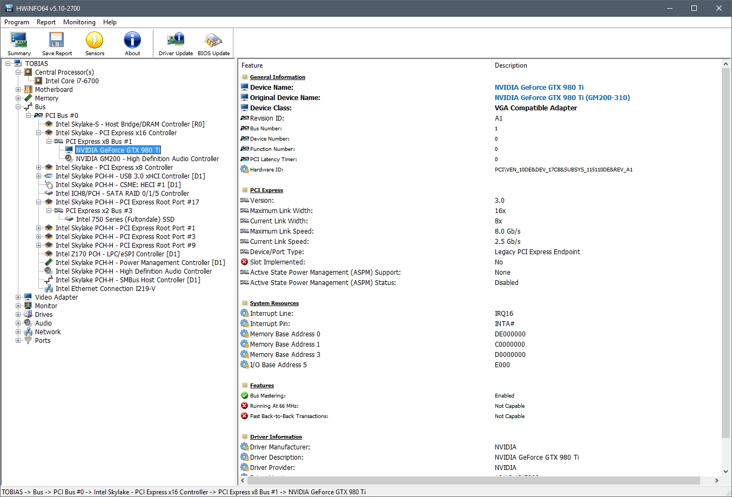Click the Ports icon in tree

[x=28, y=341]
